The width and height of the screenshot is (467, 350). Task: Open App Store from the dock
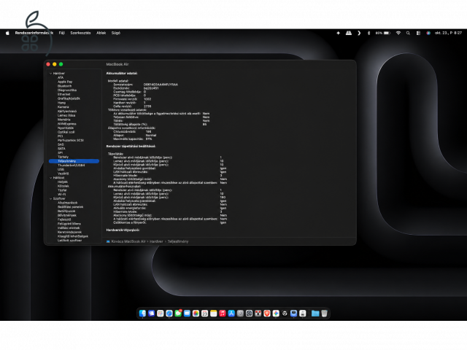[231, 313]
